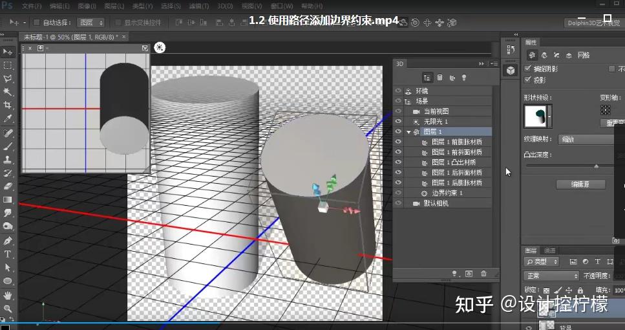625x330 pixels.
Task: Select the Eraser tool
Action: click(x=8, y=186)
